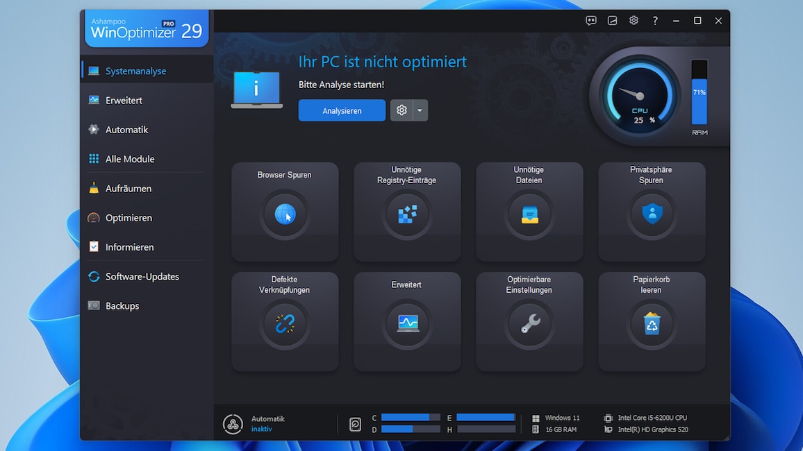Expand the dropdown arrow next to Analysieren settings
The height and width of the screenshot is (451, 803).
pyautogui.click(x=420, y=110)
